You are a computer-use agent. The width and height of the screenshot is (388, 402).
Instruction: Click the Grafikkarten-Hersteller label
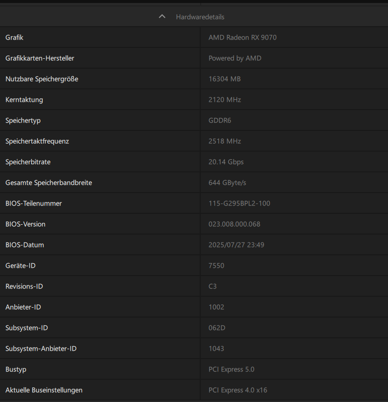40,58
